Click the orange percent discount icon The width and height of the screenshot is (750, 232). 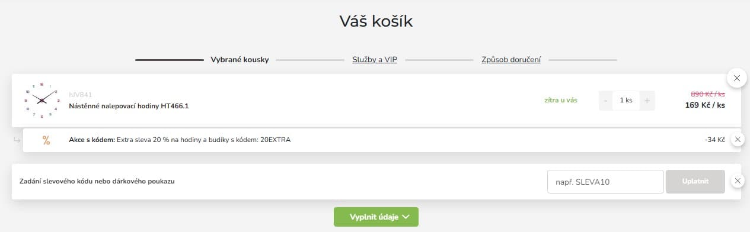[x=46, y=140]
